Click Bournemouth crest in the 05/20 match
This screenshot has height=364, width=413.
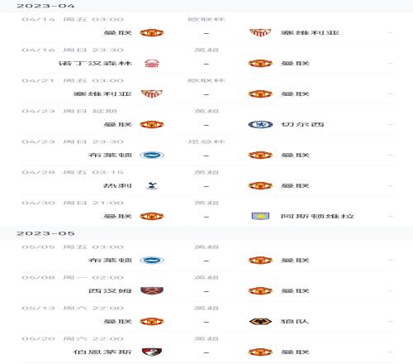click(152, 352)
